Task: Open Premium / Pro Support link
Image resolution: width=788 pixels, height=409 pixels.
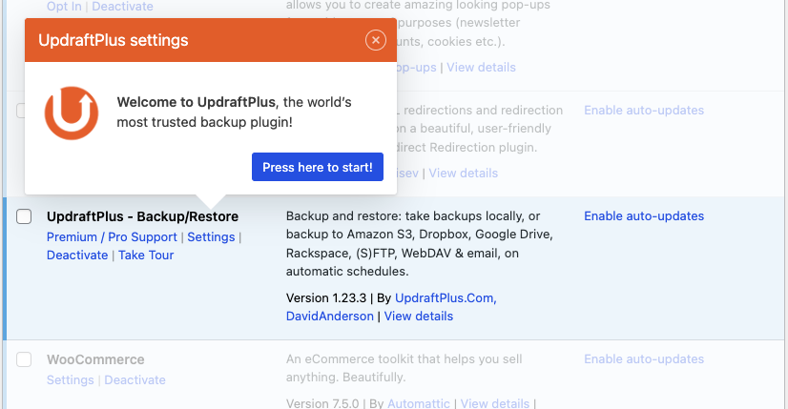Action: point(112,236)
